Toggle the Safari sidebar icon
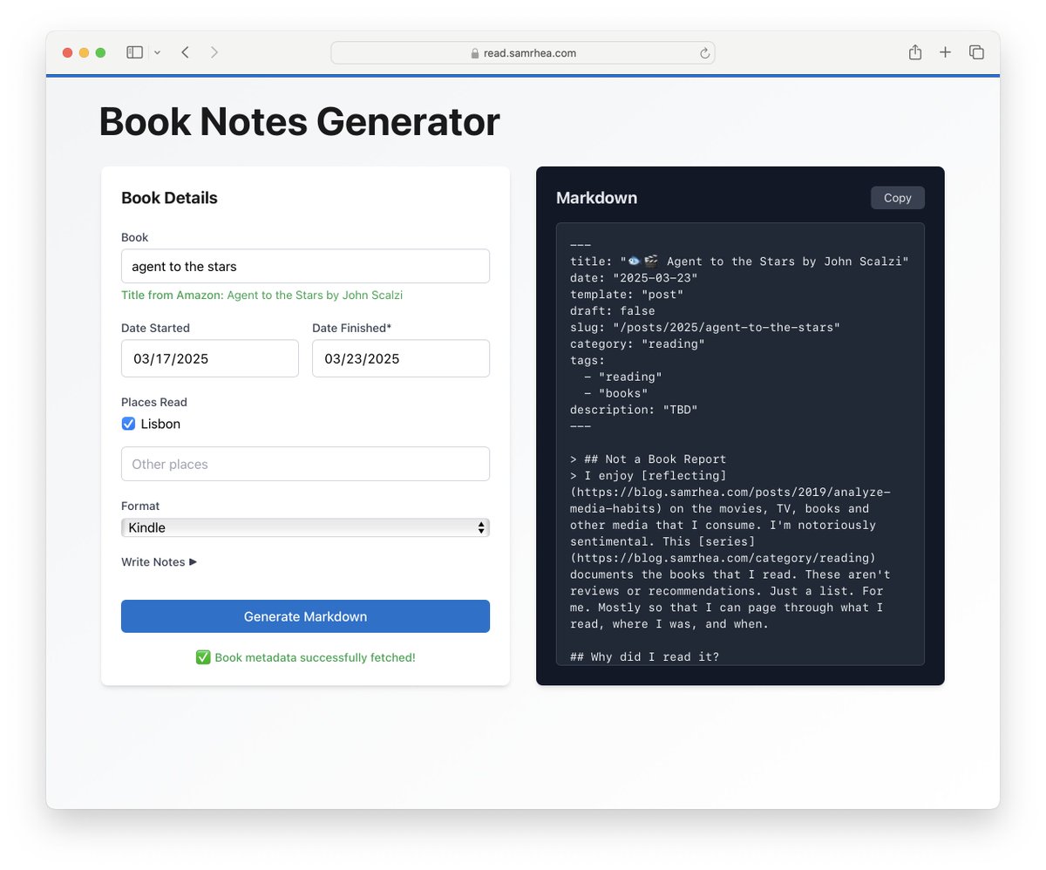 [x=134, y=52]
